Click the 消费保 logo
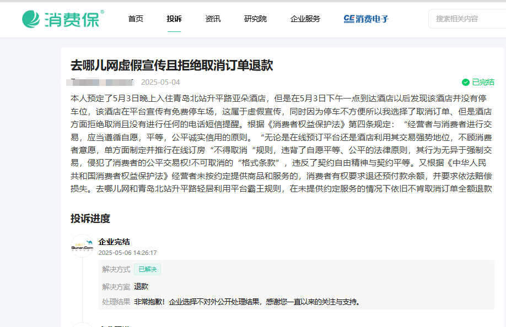The height and width of the screenshot is (327, 506). 63,19
